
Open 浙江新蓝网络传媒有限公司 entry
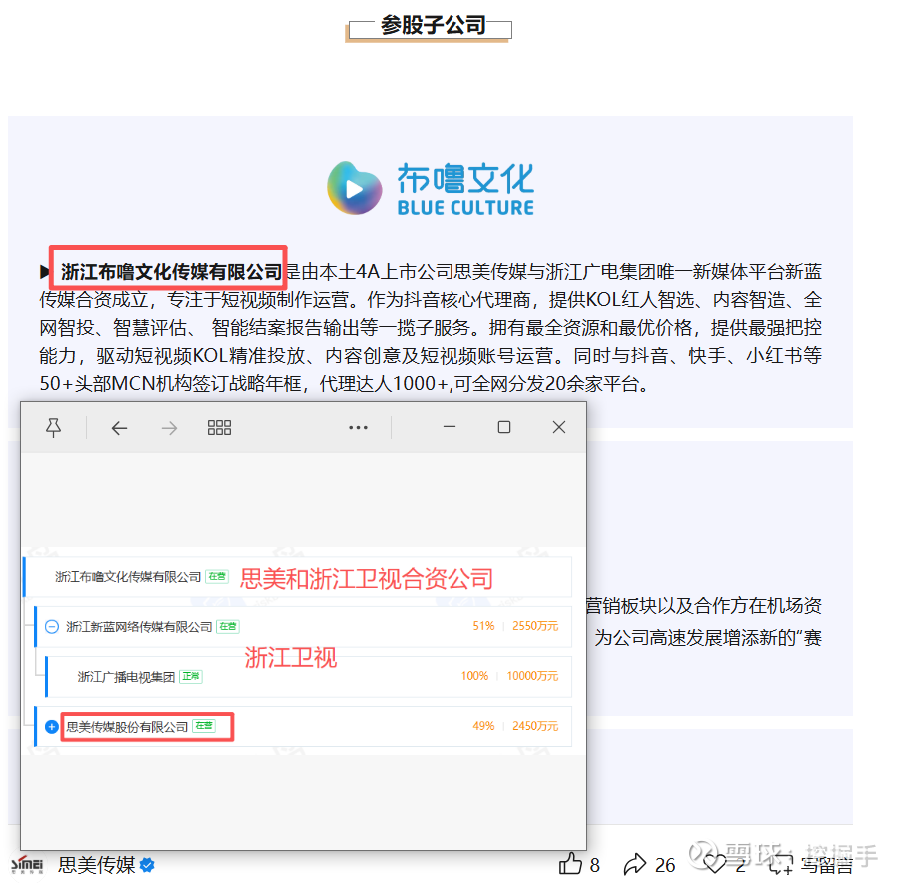[x=139, y=626]
